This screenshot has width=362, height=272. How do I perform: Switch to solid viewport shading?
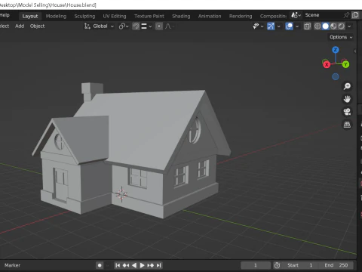pos(326,26)
